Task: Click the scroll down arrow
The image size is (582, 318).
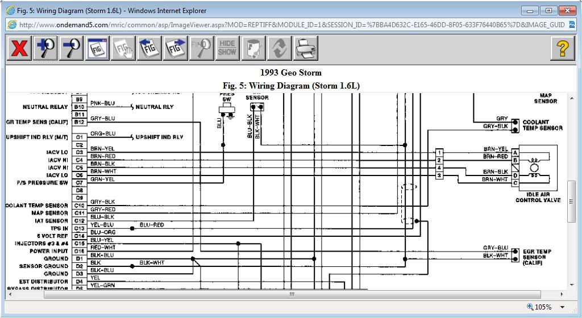Action: pos(572,285)
